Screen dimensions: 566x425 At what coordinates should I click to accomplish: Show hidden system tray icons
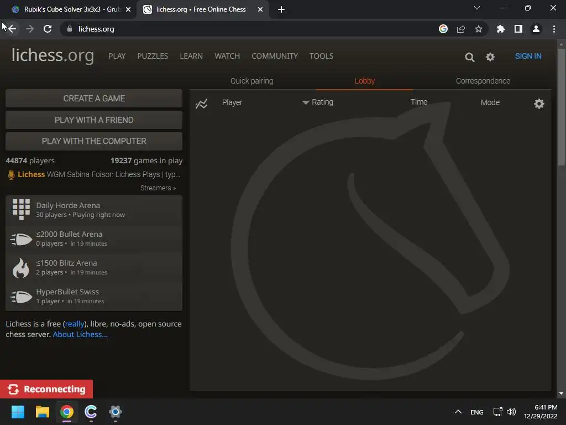pyautogui.click(x=458, y=412)
